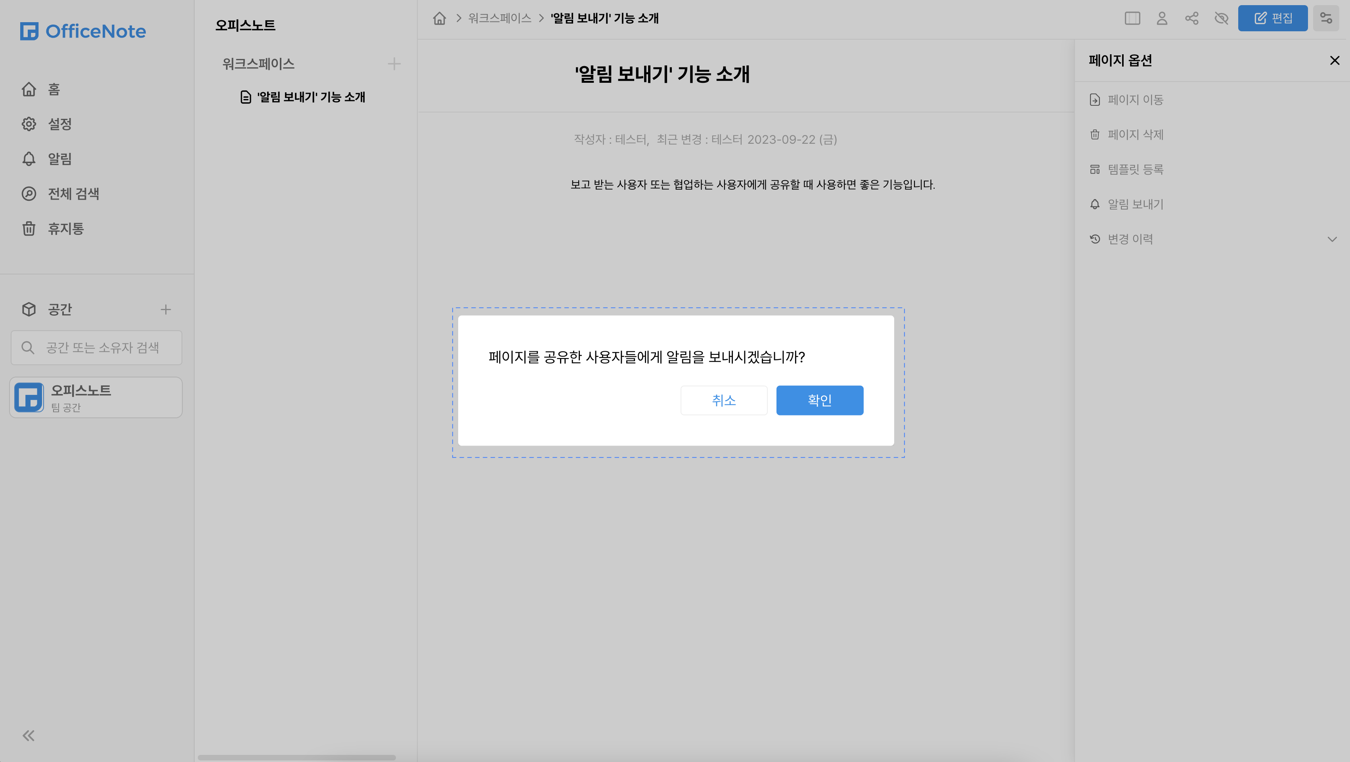This screenshot has height=762, width=1350.
Task: Open the user members icon in toolbar
Action: click(x=1162, y=18)
